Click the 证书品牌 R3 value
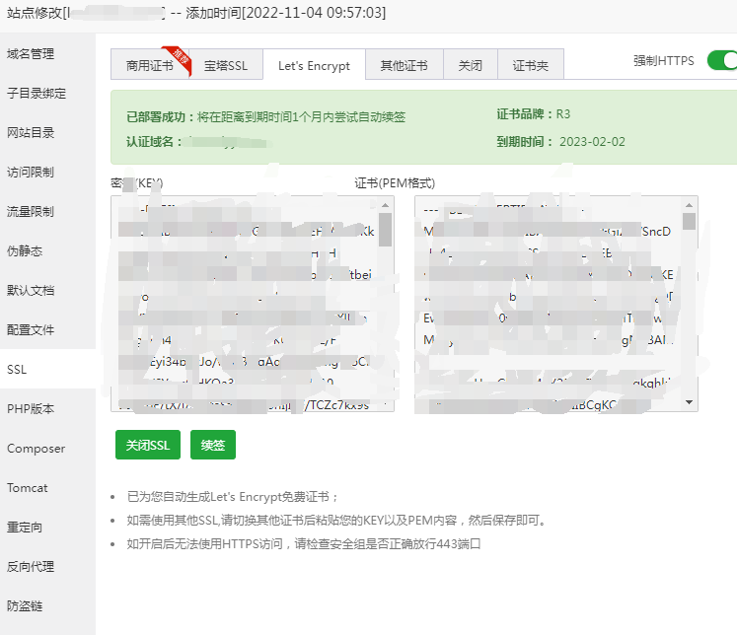The image size is (737, 635). pos(563,114)
